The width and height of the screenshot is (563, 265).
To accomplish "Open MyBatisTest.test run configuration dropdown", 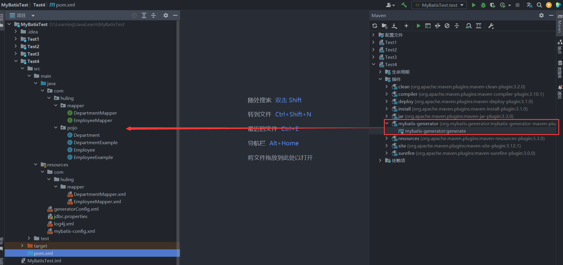I will 439,5.
